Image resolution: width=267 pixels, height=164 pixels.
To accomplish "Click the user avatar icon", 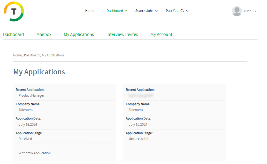I will 237,11.
